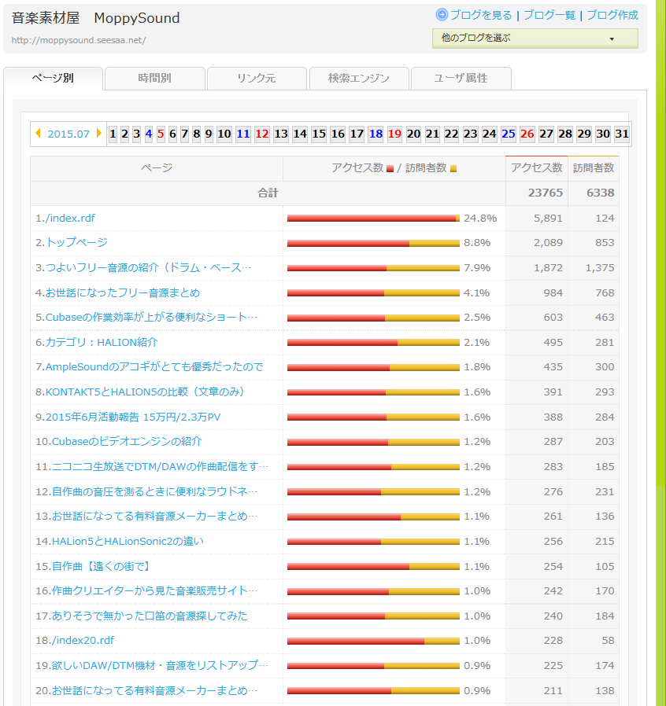This screenshot has height=706, width=666.
Task: Select day 12 in the date bar
Action: pos(262,134)
